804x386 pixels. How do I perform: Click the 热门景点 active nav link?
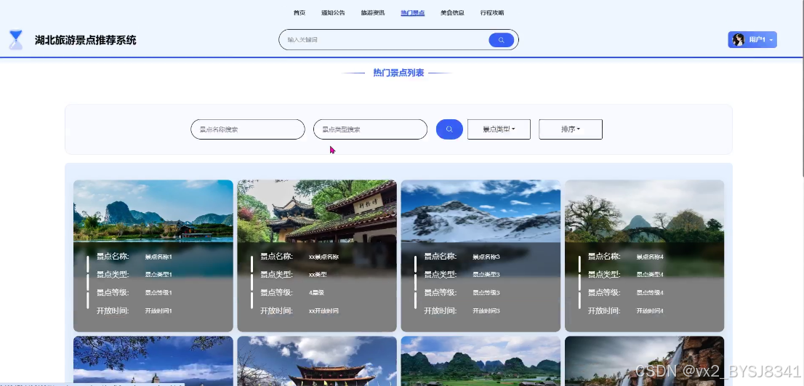tap(413, 13)
